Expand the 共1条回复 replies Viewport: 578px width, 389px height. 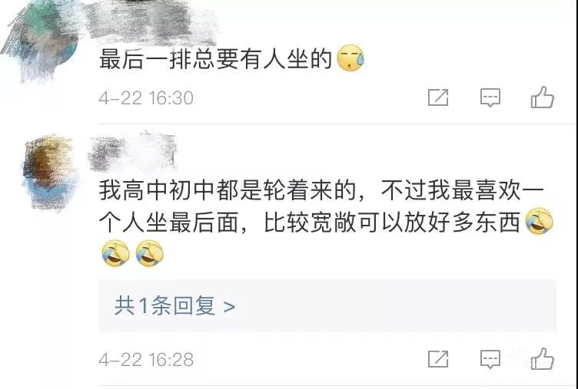(x=327, y=306)
